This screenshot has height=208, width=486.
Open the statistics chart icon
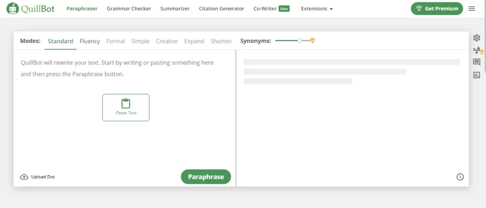pos(477,75)
